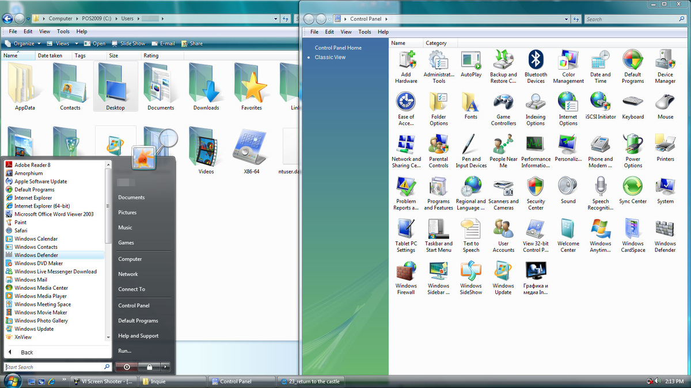The image size is (691, 388).
Task: Open Taskbar and Start Menu icon
Action: [439, 236]
